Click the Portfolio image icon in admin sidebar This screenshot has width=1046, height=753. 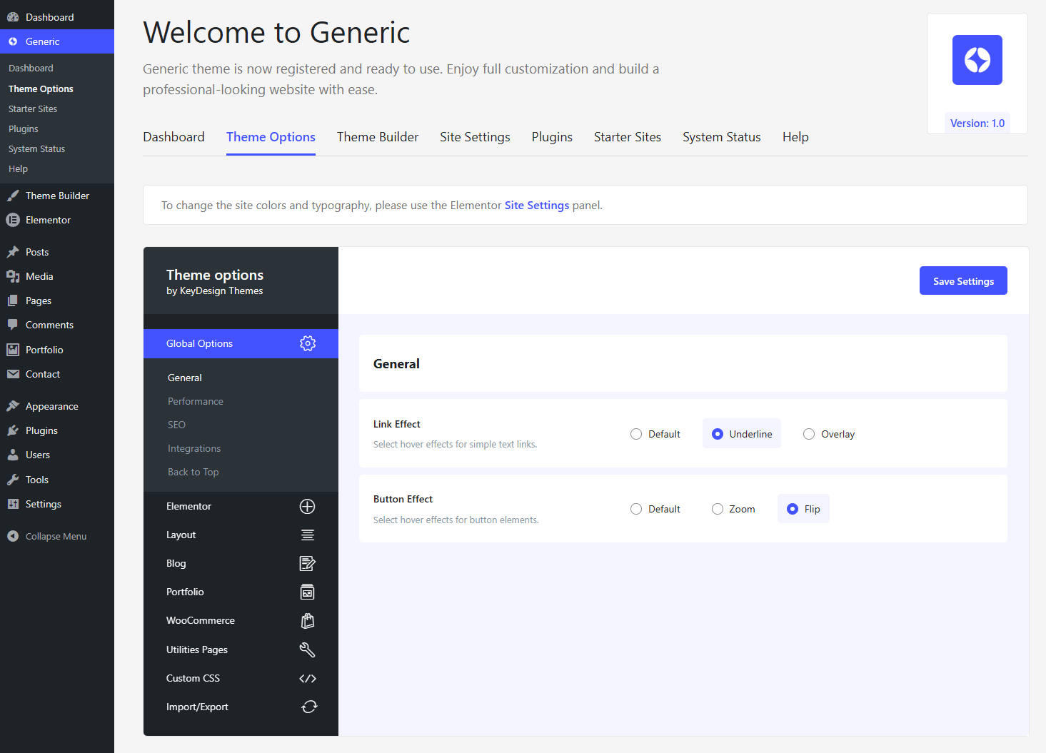(x=13, y=350)
